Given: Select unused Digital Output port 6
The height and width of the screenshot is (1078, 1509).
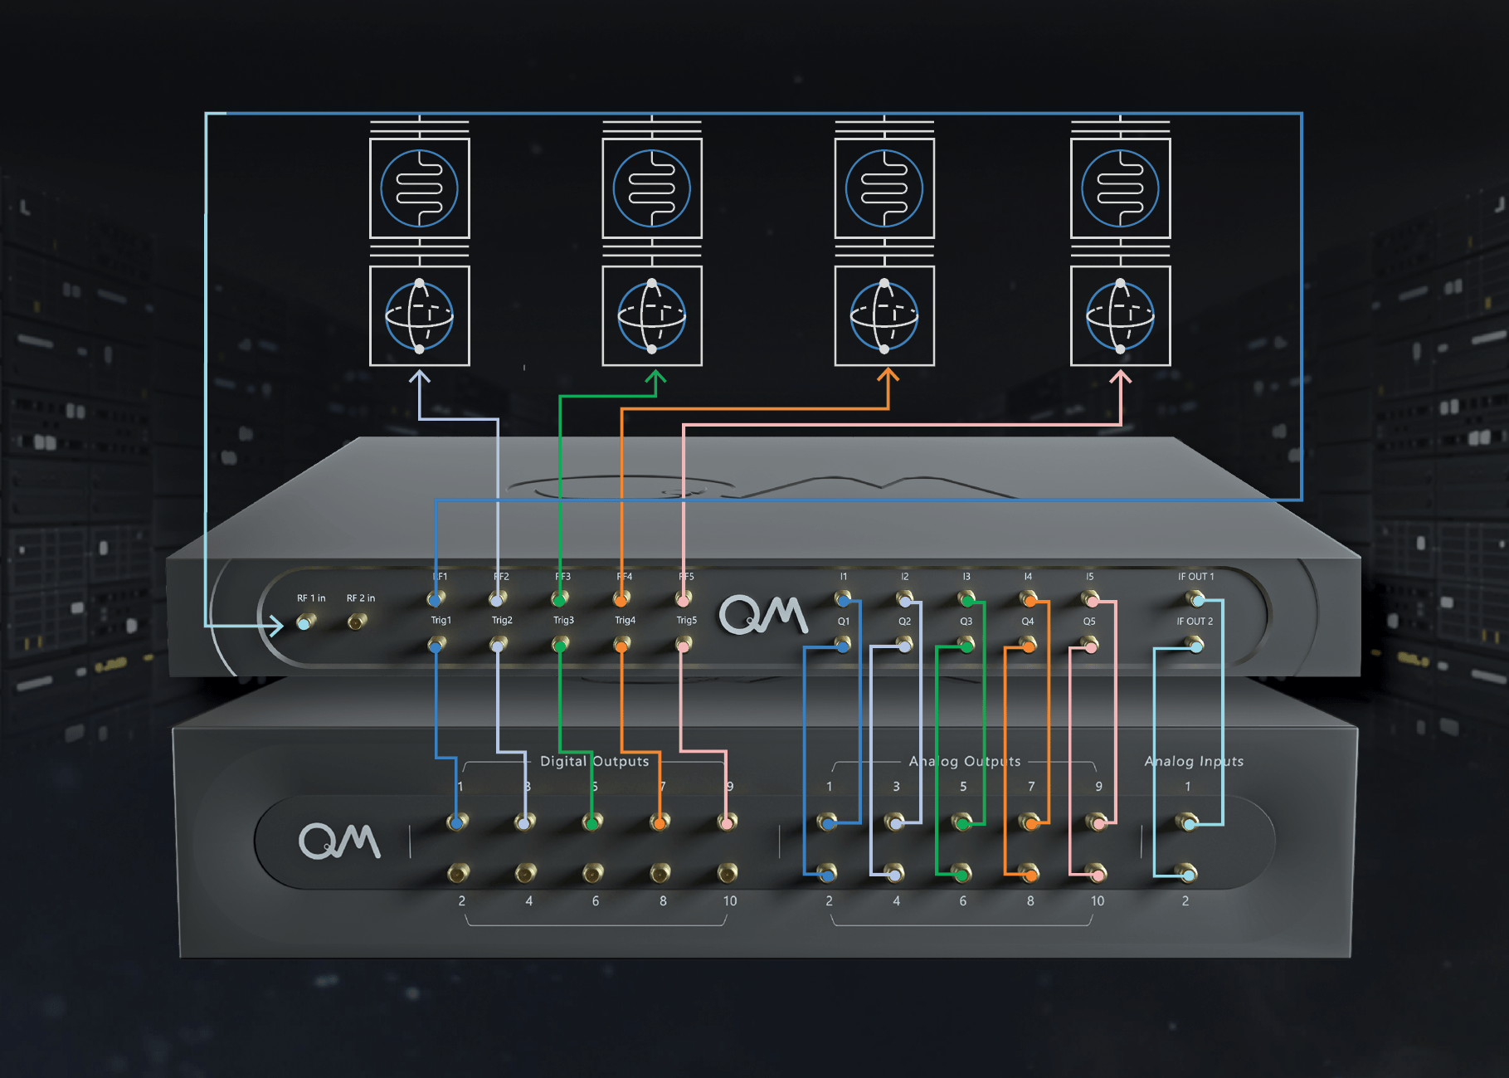Looking at the screenshot, I should click(592, 872).
